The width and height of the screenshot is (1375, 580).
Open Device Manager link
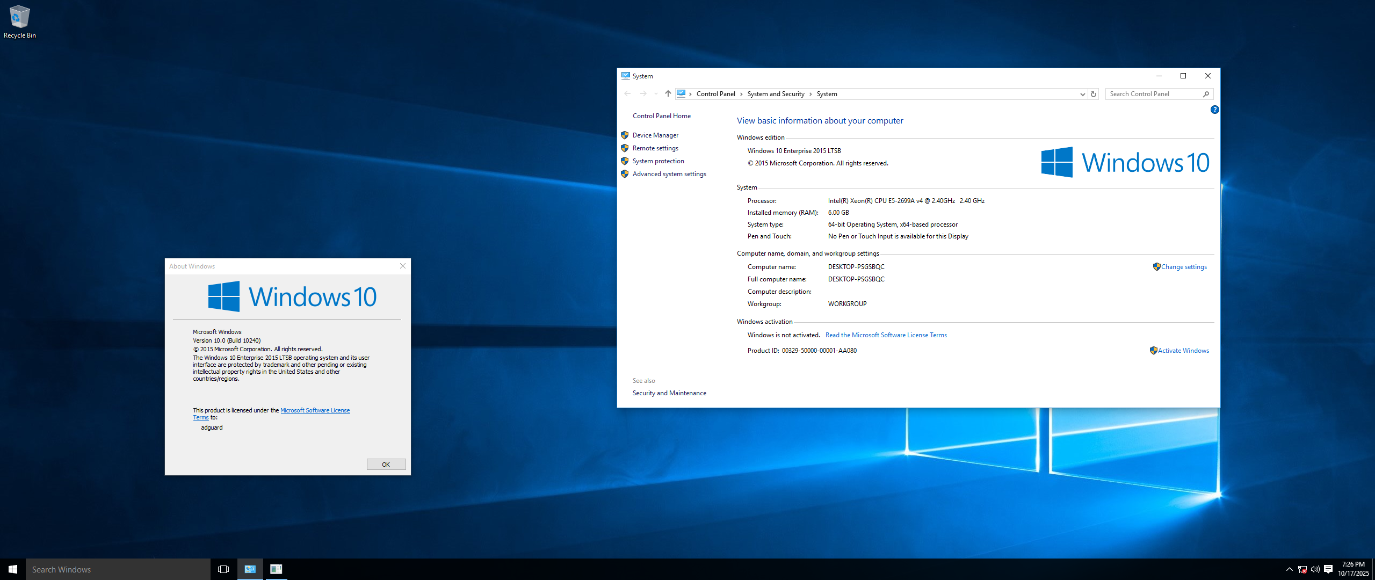click(655, 135)
